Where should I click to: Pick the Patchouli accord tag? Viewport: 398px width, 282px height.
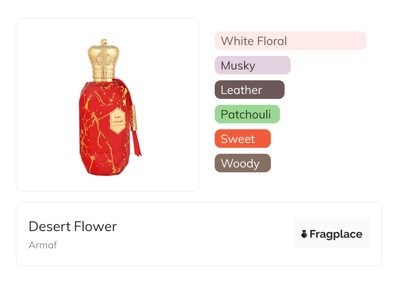[x=246, y=115]
